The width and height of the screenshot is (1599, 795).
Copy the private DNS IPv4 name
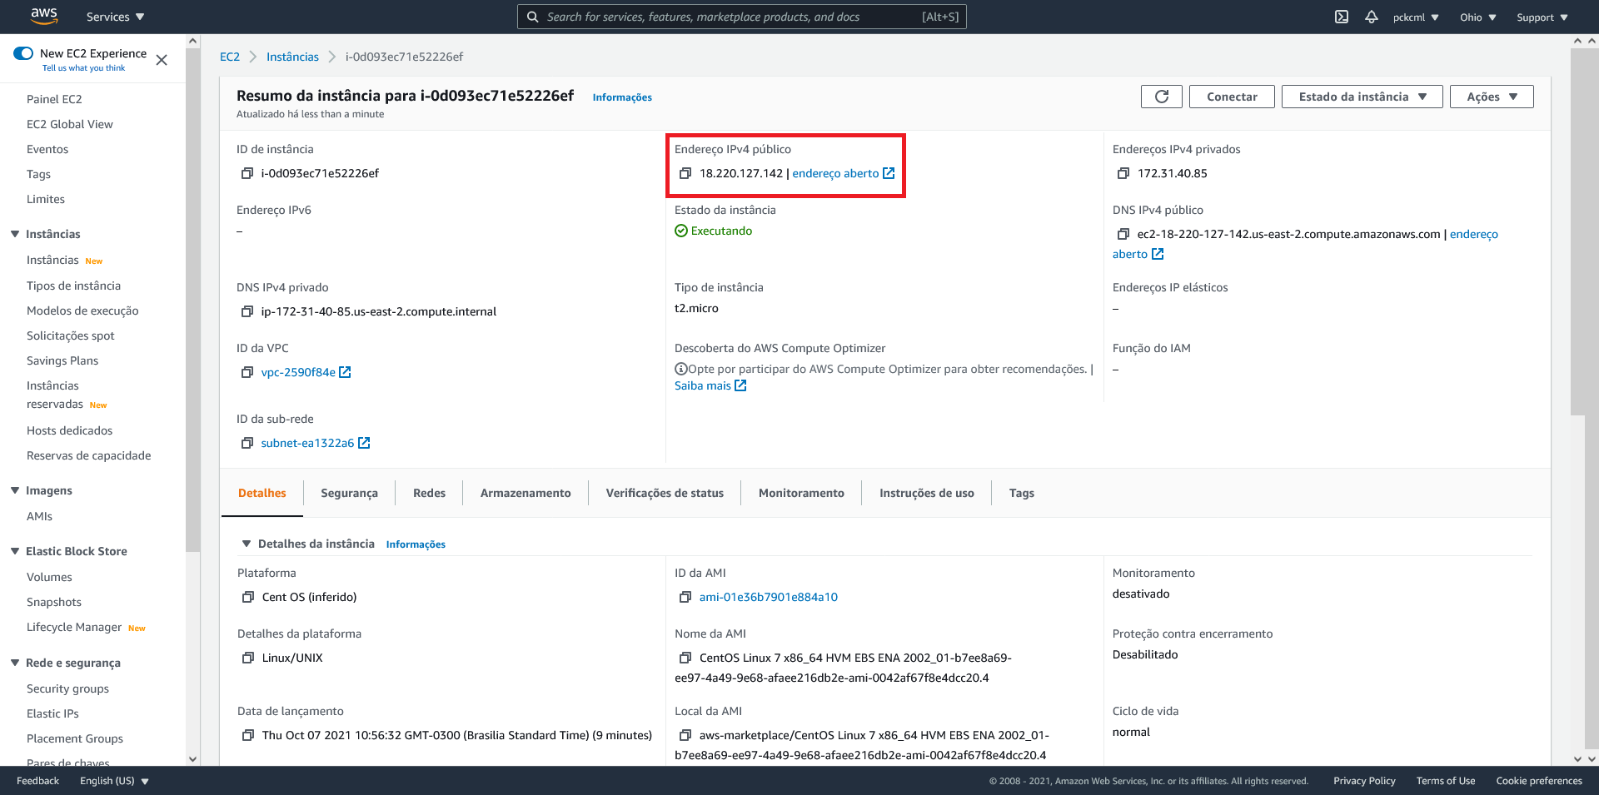pos(247,311)
